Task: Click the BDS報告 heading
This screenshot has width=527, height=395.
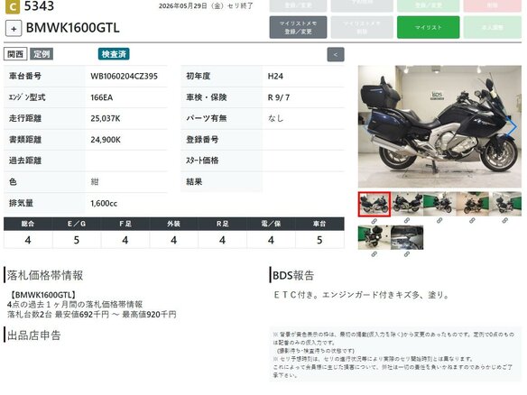Action: (293, 275)
